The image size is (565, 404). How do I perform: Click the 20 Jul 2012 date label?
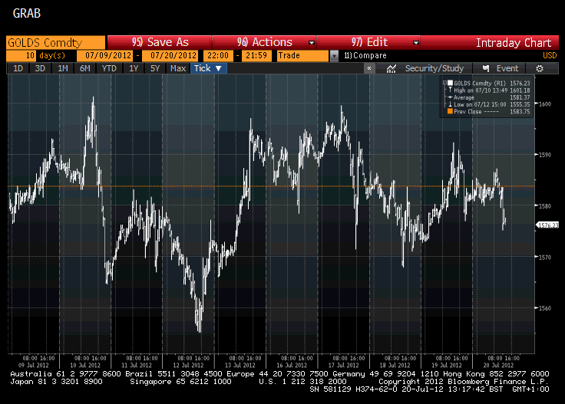[498, 365]
